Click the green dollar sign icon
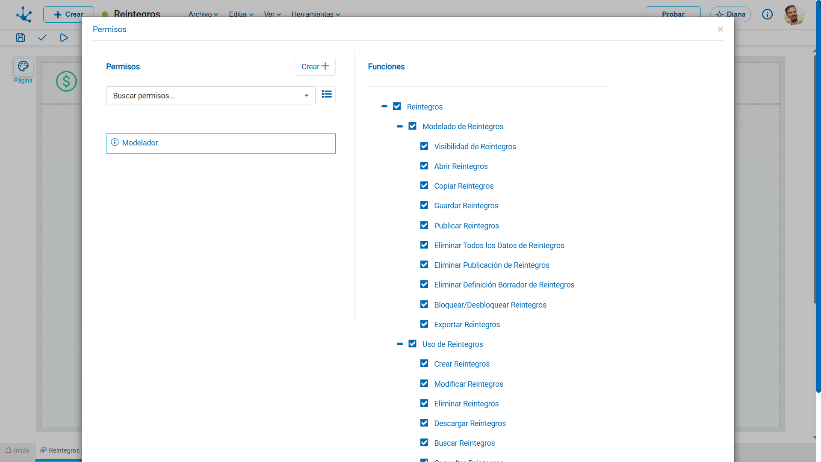 [66, 81]
